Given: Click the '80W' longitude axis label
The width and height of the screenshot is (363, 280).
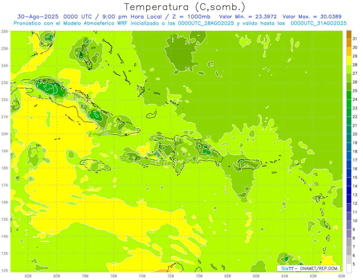Looking at the screenshot, I should click(x=57, y=276).
